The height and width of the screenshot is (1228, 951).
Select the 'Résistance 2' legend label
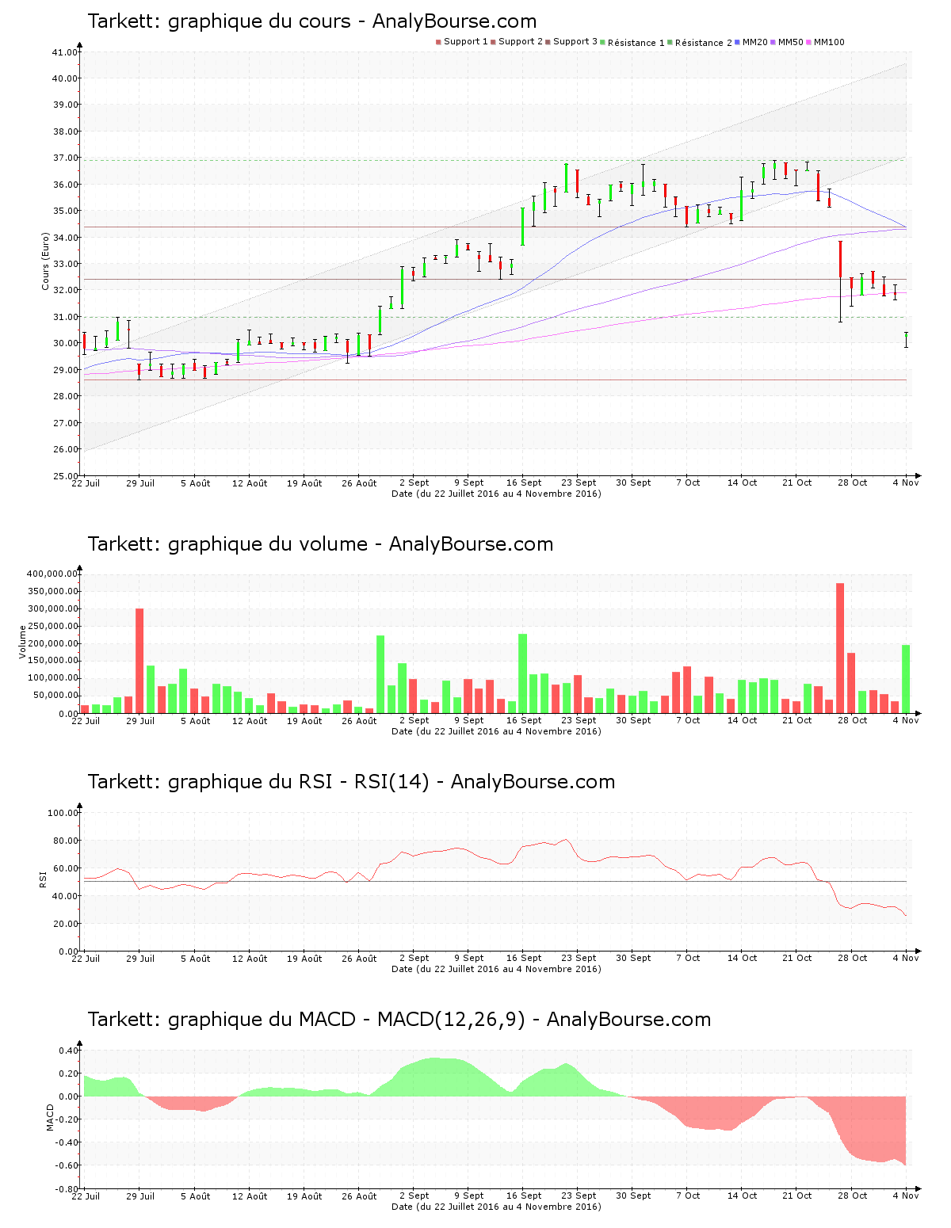click(x=704, y=43)
